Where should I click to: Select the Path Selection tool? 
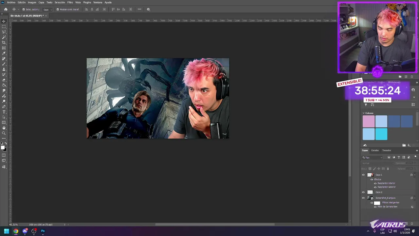point(4,117)
